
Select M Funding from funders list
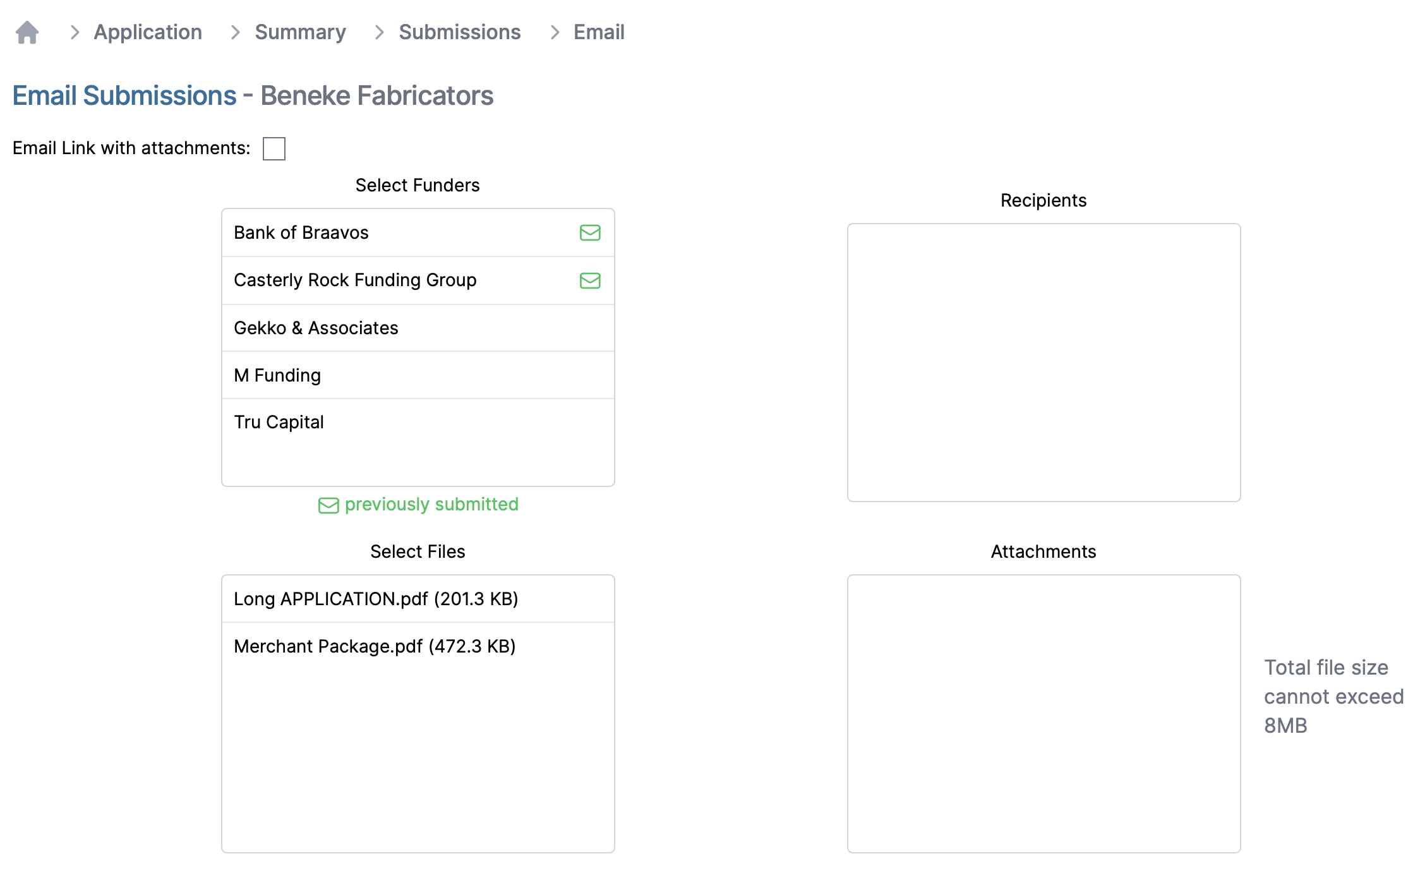coord(277,375)
